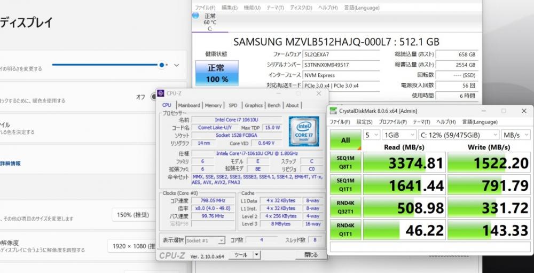
Task: Click the PCIe 3.0 x4 transfer mode field
Action: point(341,85)
